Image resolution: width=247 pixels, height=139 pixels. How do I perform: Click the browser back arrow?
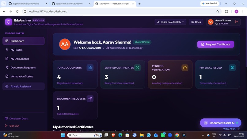(4, 11)
